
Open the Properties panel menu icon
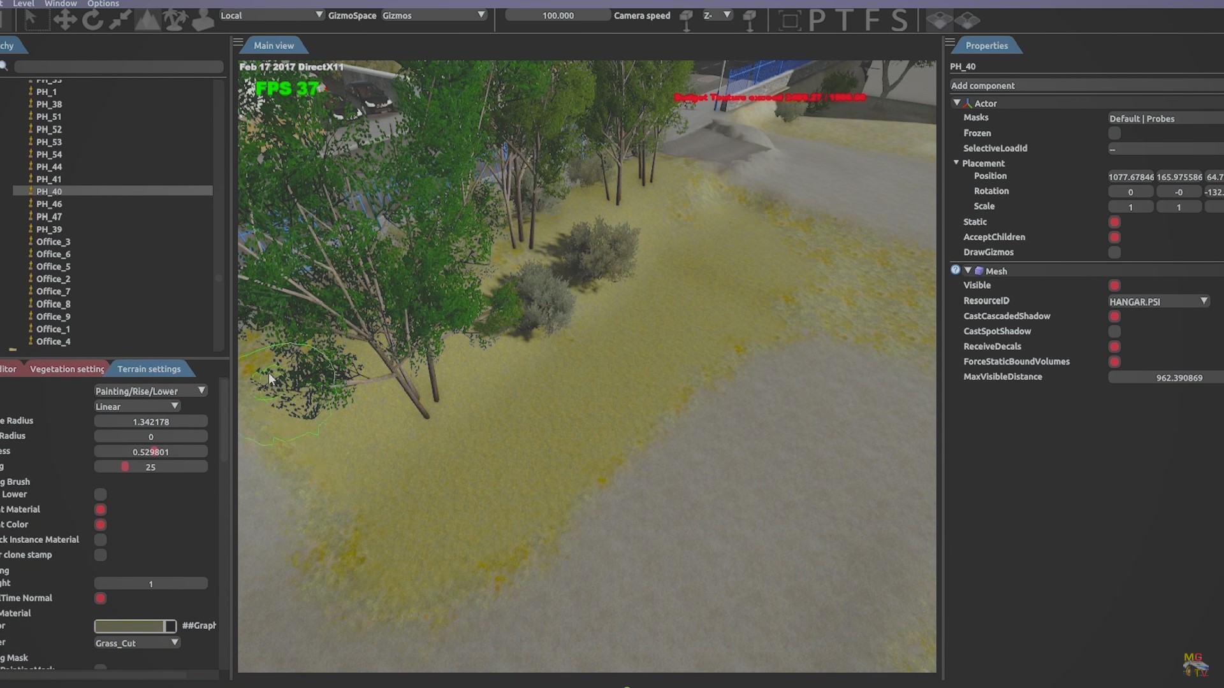pyautogui.click(x=950, y=43)
